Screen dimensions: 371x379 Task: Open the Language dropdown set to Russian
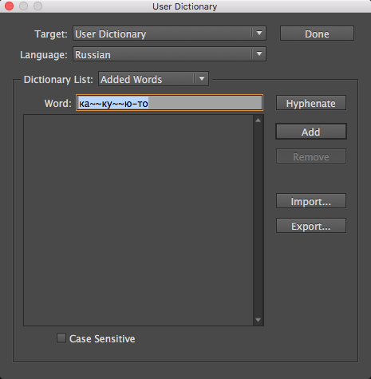(169, 54)
